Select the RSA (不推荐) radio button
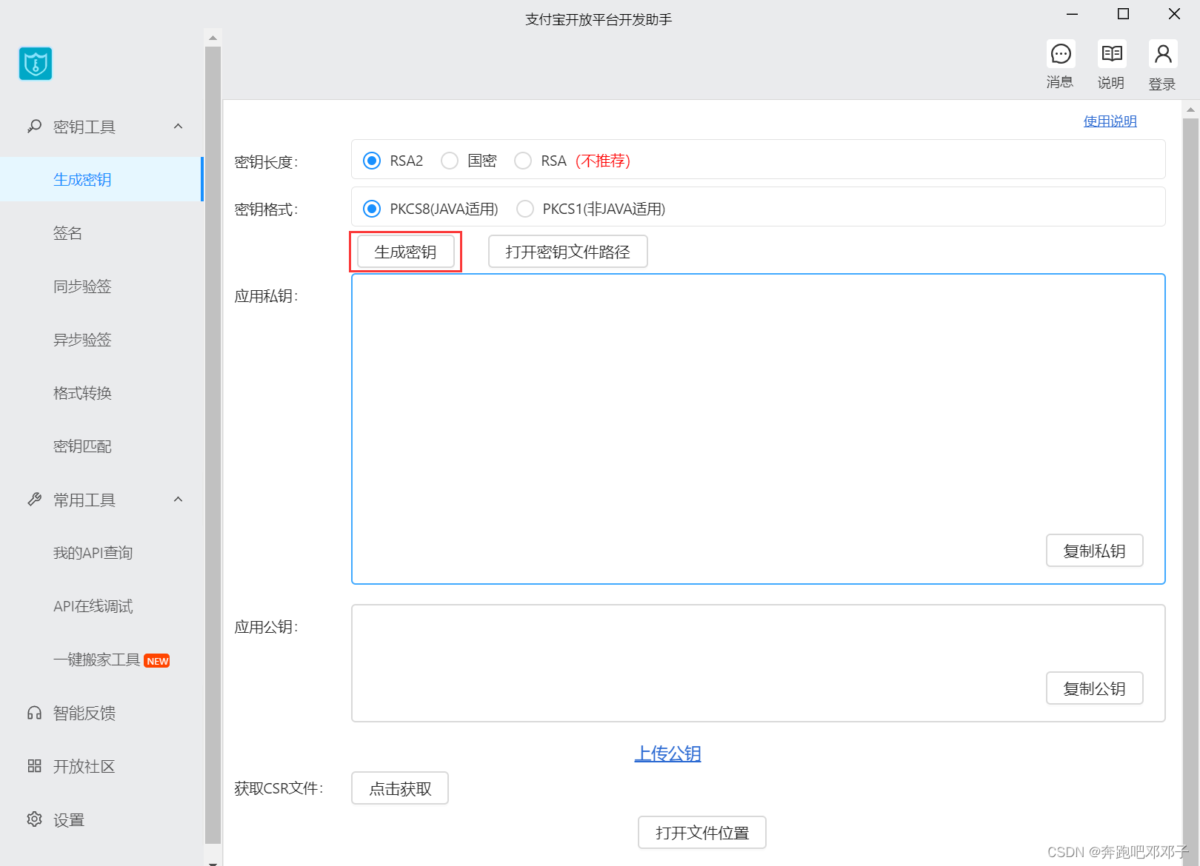This screenshot has width=1200, height=866. pyautogui.click(x=523, y=161)
